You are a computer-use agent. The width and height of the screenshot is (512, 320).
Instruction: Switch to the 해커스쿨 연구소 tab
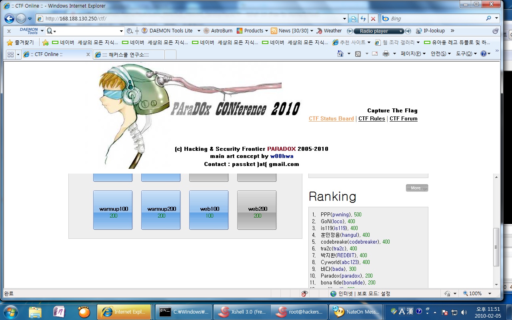128,54
